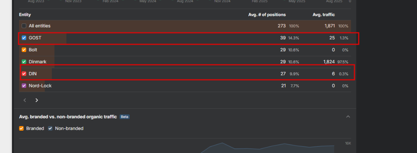This screenshot has width=417, height=153.
Task: Uncheck the Nord-Lock entity checkbox
Action: click(24, 86)
